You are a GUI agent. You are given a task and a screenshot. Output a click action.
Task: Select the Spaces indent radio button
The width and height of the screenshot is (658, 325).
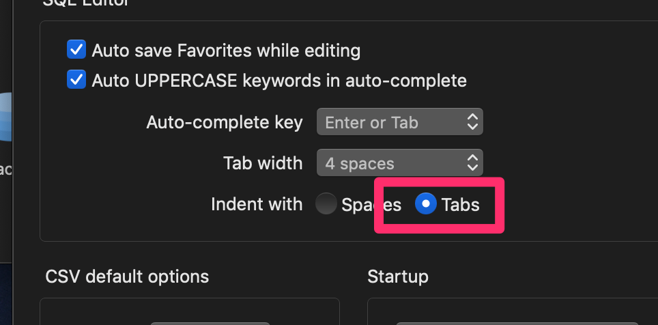click(x=326, y=203)
